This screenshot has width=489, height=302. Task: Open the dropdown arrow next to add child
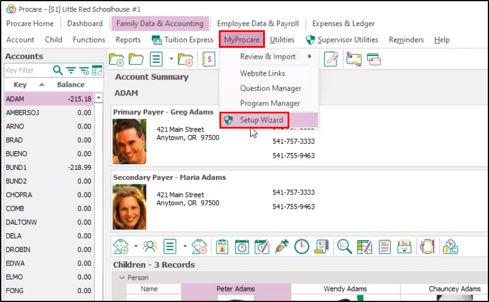[136, 246]
